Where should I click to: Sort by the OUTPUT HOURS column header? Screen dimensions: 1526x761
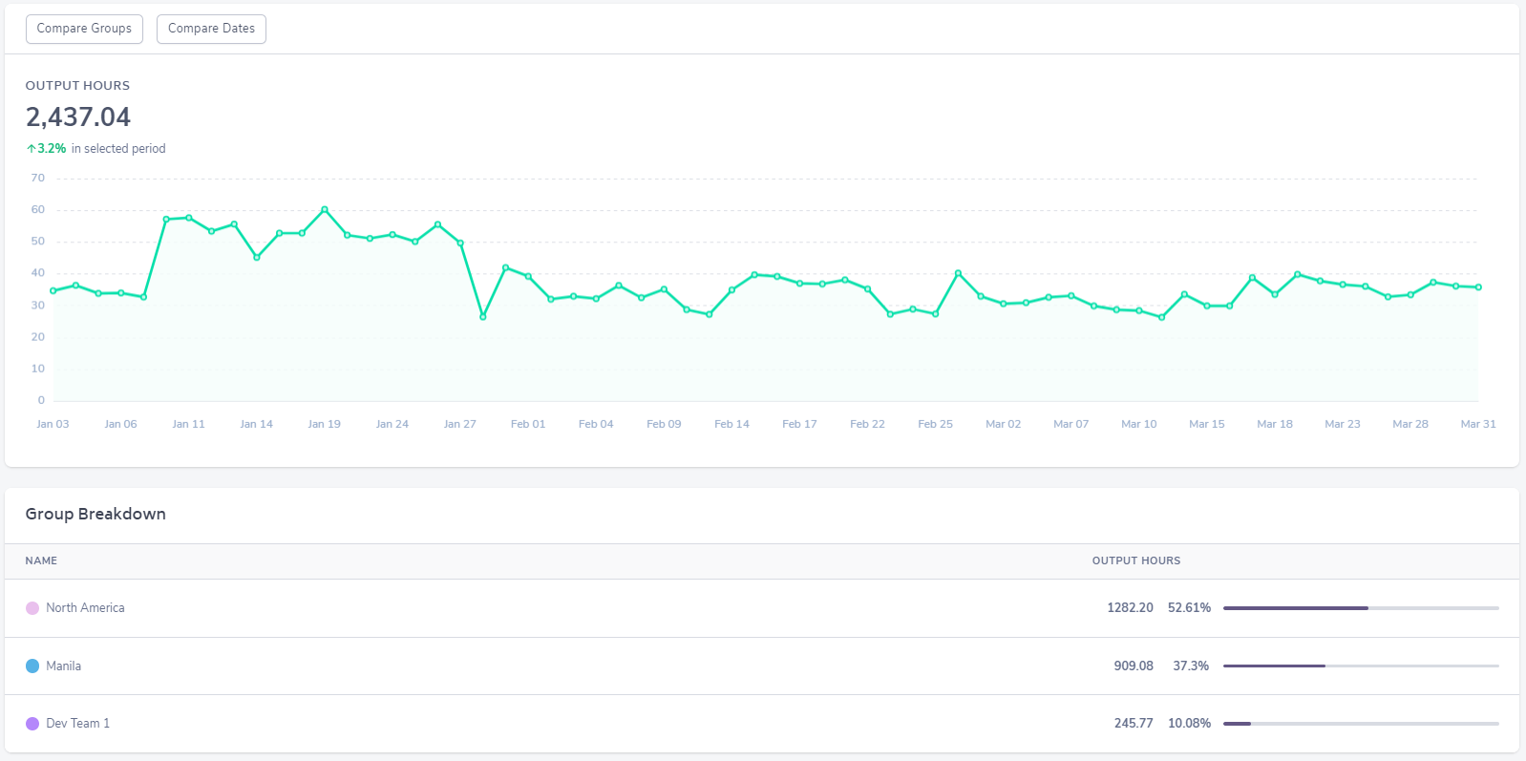click(x=1135, y=560)
